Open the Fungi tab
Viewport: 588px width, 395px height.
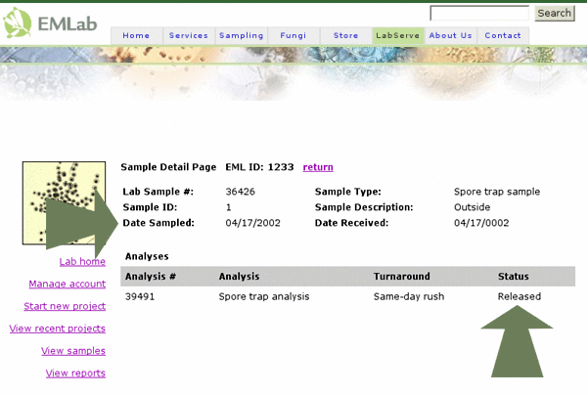click(294, 35)
